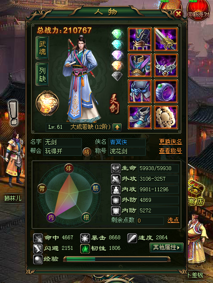The image size is (213, 283).
Task: Click the helmet equipment slot
Action: tap(140, 39)
